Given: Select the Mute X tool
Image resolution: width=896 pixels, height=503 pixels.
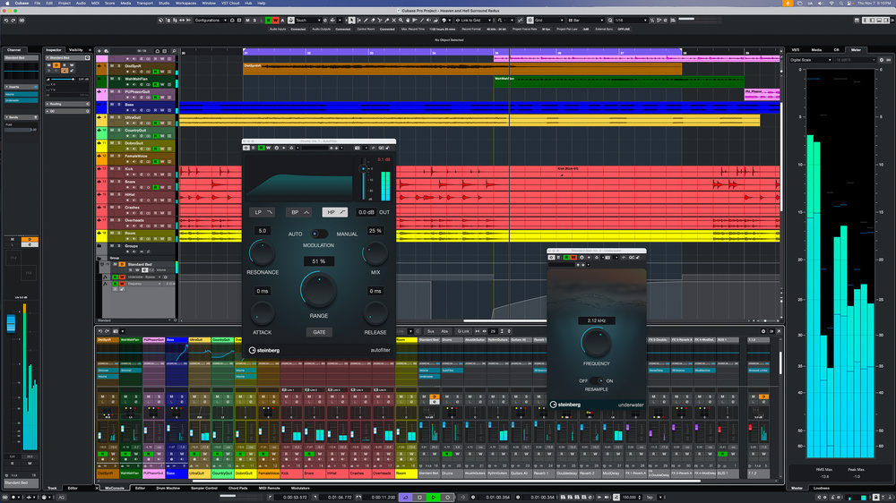Looking at the screenshot, I should tap(393, 20).
